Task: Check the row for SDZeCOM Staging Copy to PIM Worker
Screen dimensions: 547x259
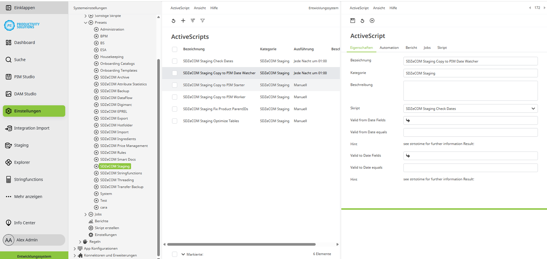Action: coord(175,97)
